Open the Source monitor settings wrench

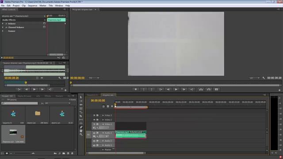[59, 78]
